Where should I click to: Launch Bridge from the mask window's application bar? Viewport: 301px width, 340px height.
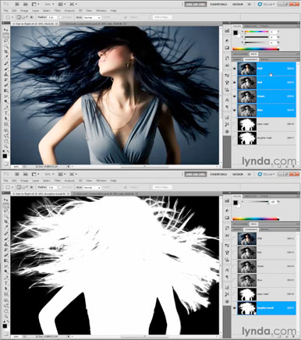[16, 174]
